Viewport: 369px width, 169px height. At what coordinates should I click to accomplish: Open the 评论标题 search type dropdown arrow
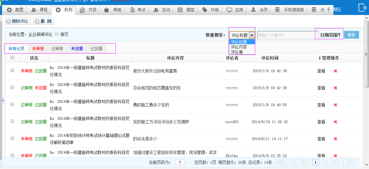[252, 35]
